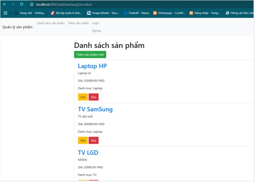This screenshot has height=182, width=255.
Task: Select 'Thêm sản phẩm' in the navbar
Action: pyautogui.click(x=78, y=23)
